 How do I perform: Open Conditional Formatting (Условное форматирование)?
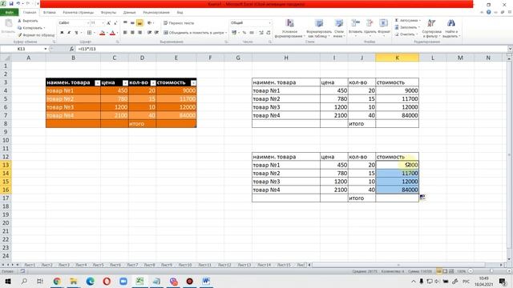(289, 29)
